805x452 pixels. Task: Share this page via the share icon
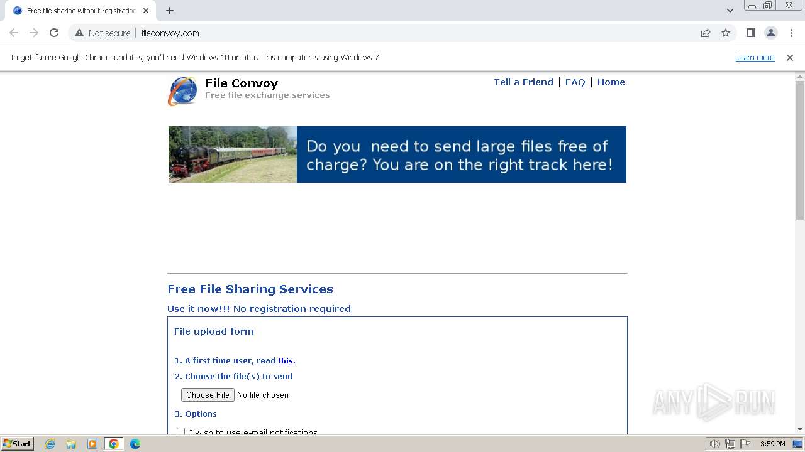pos(706,33)
